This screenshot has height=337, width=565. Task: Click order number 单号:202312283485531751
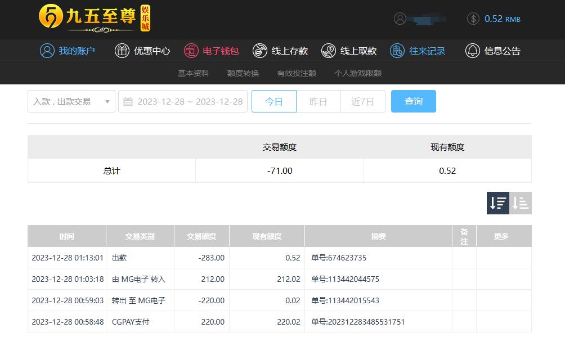(x=358, y=322)
